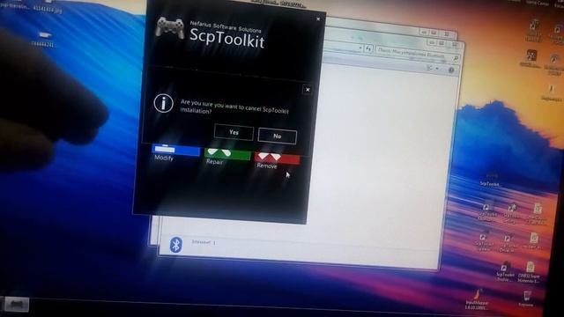Click the info icon in the dialog
The image size is (564, 317).
click(164, 103)
